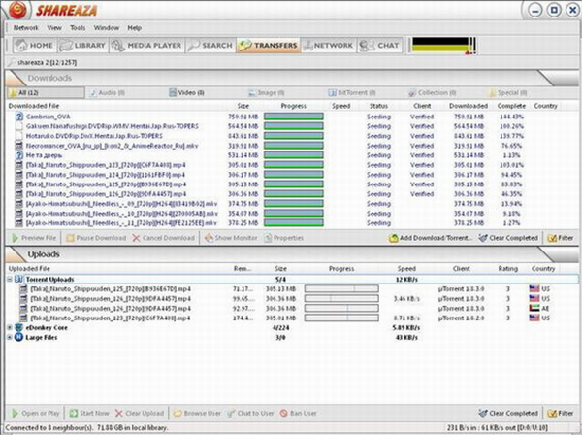Collapse the Torrent Uploads group

(11, 278)
